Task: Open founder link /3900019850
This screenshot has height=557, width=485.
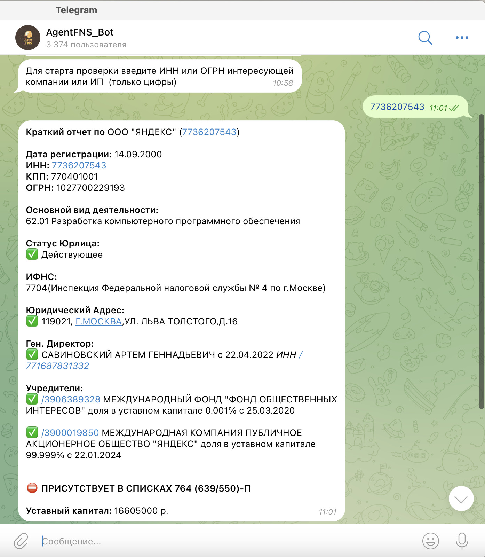Action: click(70, 433)
